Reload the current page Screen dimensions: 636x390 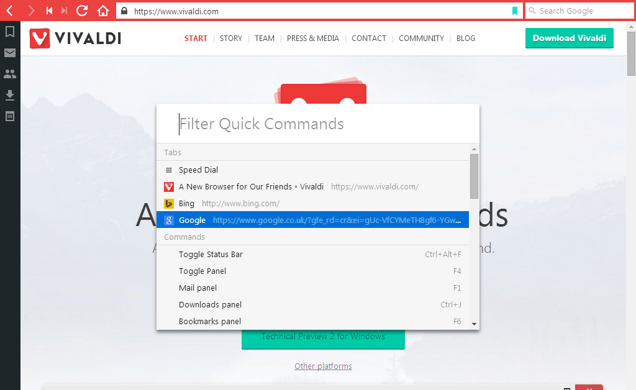tap(81, 11)
